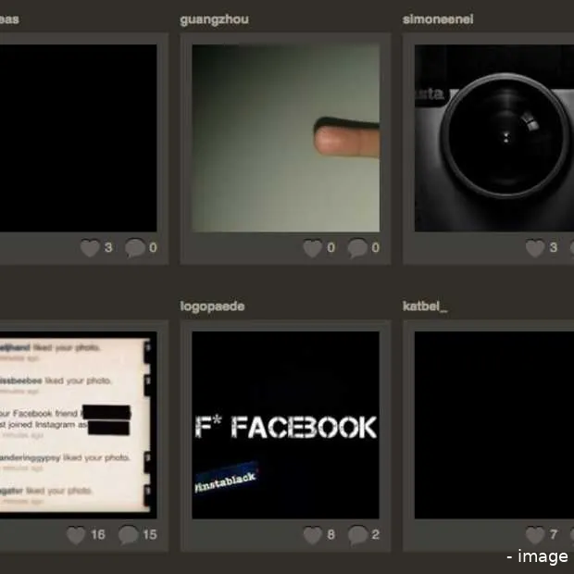The width and height of the screenshot is (574, 574).
Task: Open the guangzhou user profile link
Action: (x=214, y=19)
